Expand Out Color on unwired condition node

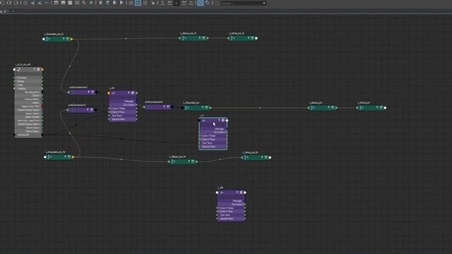[x=244, y=205]
